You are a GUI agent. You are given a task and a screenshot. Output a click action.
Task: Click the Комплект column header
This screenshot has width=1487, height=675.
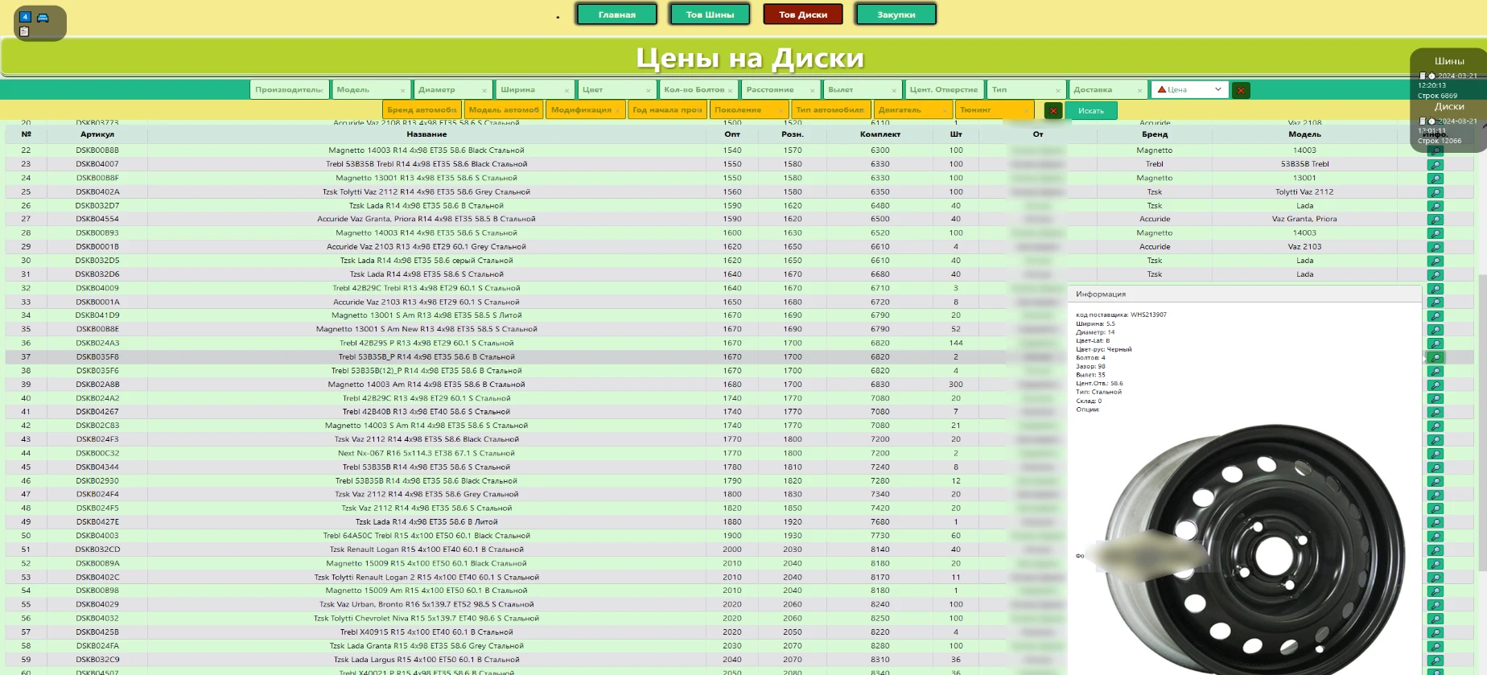pyautogui.click(x=880, y=134)
